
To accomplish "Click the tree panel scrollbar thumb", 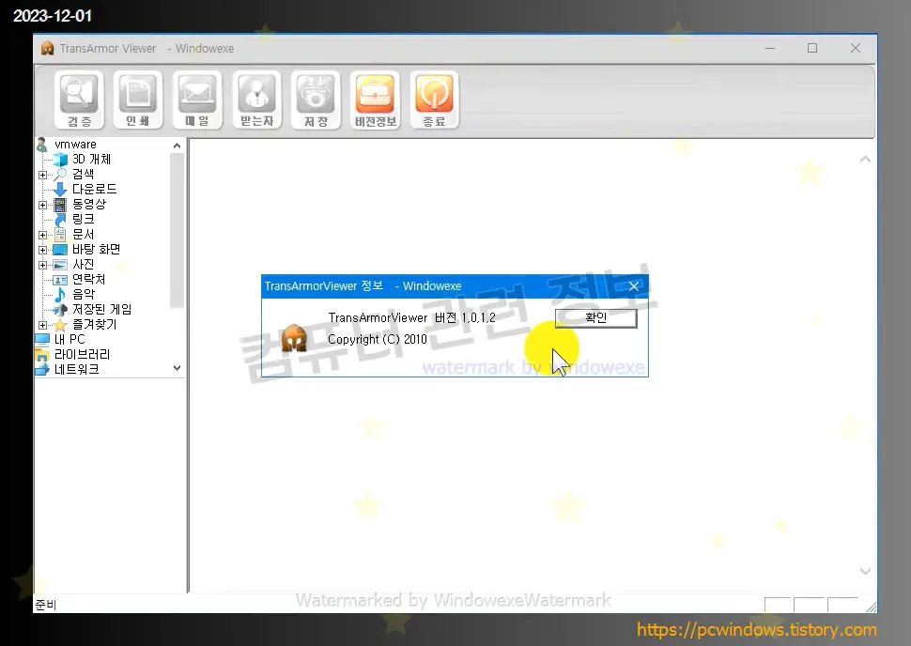I will click(178, 230).
